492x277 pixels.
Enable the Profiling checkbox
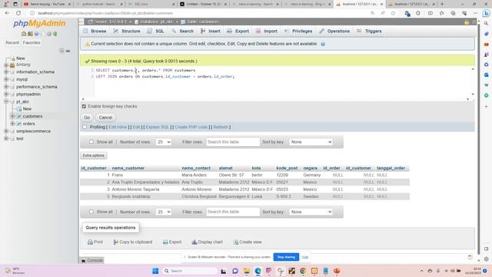pos(85,127)
